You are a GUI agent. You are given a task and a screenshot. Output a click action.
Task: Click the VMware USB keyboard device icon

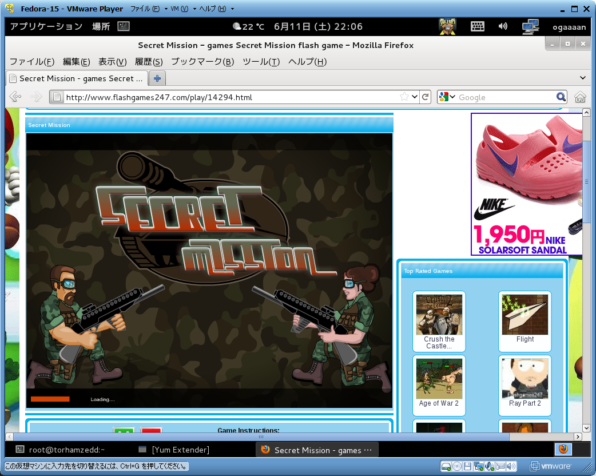[500, 466]
